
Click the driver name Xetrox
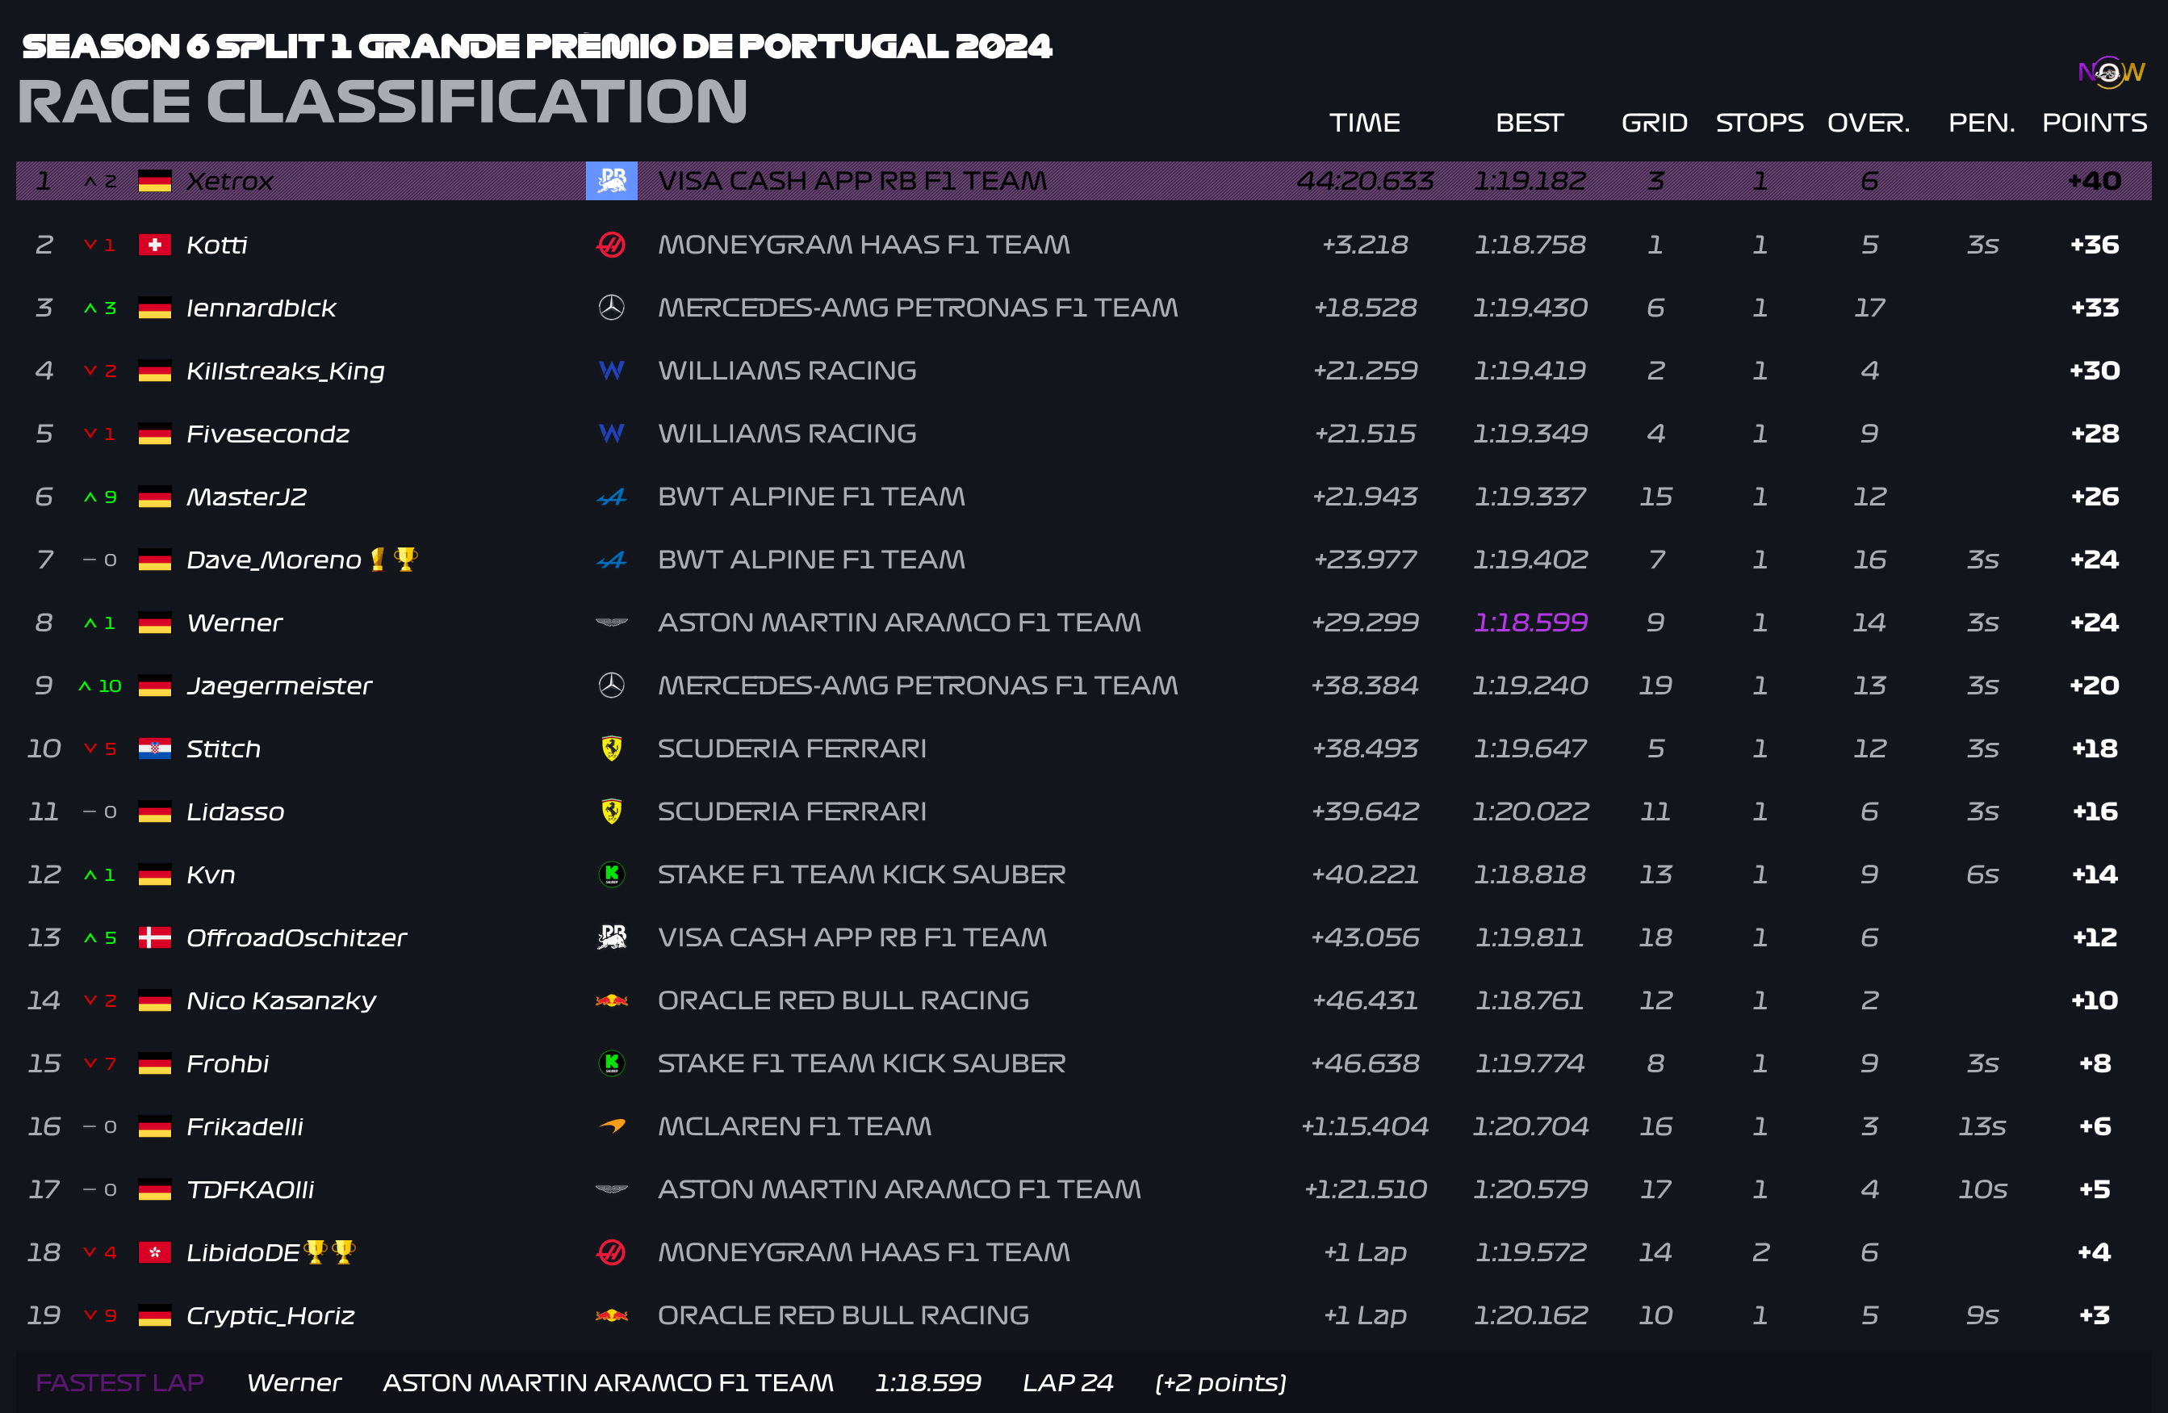tap(229, 180)
